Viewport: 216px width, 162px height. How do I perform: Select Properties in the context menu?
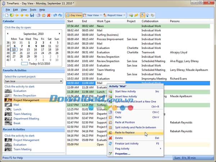pos(123,154)
